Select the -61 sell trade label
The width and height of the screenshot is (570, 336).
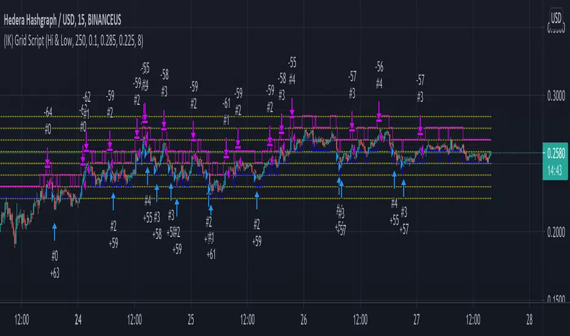tap(226, 103)
